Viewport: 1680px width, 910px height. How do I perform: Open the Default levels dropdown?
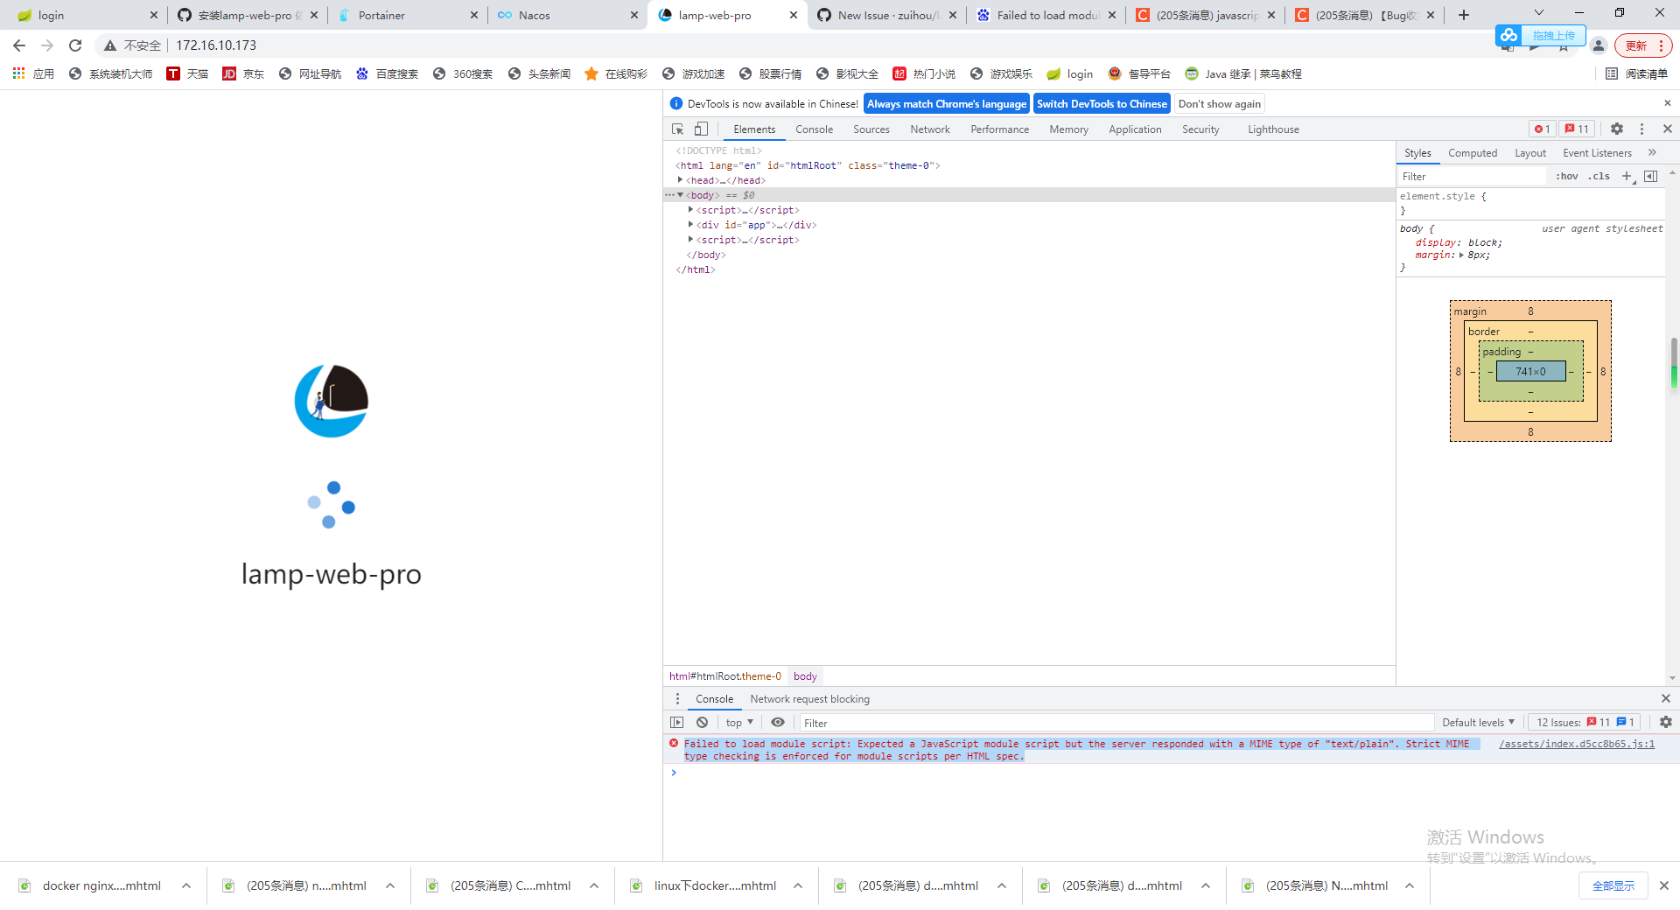click(1477, 722)
